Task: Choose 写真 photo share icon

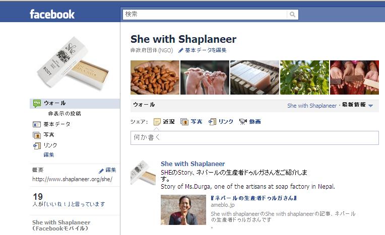Action: 184,121
